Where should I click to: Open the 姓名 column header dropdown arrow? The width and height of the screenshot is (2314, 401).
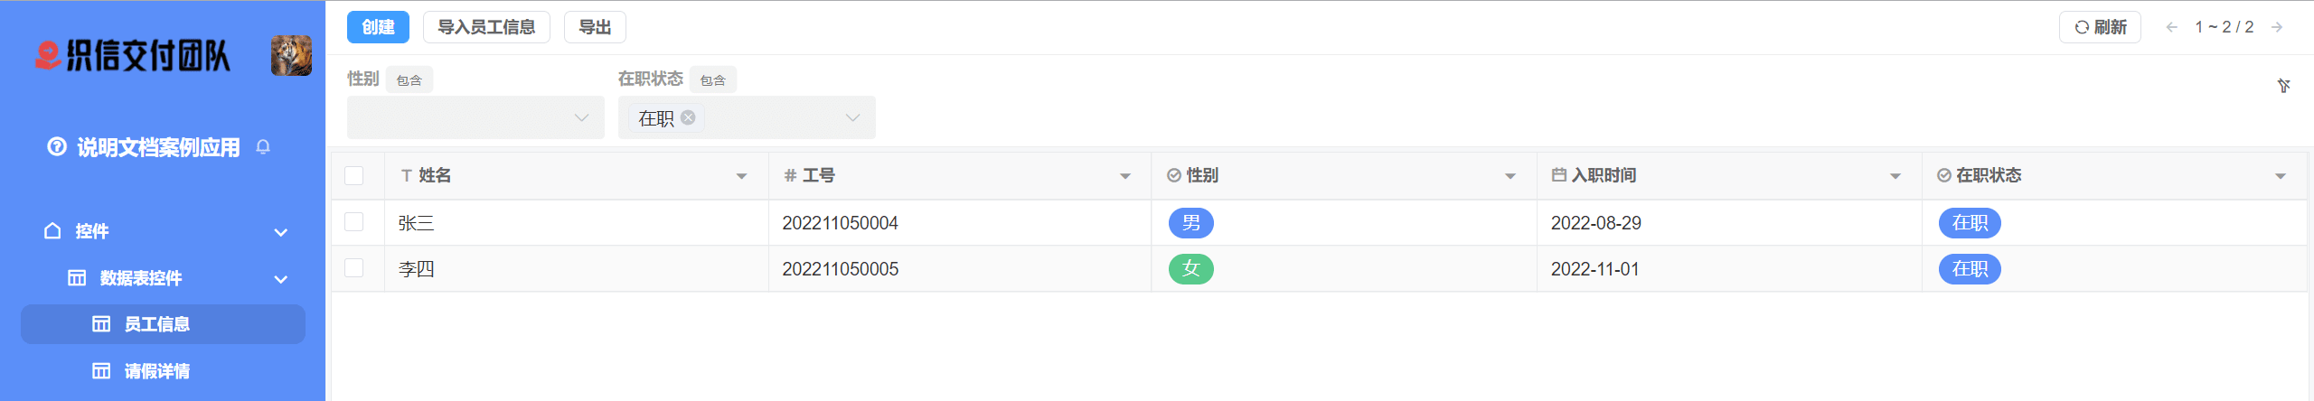point(741,176)
